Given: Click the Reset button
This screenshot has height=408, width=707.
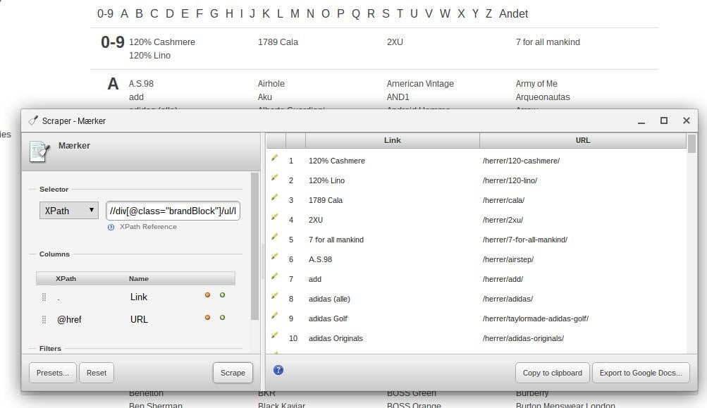Looking at the screenshot, I should click(x=97, y=373).
